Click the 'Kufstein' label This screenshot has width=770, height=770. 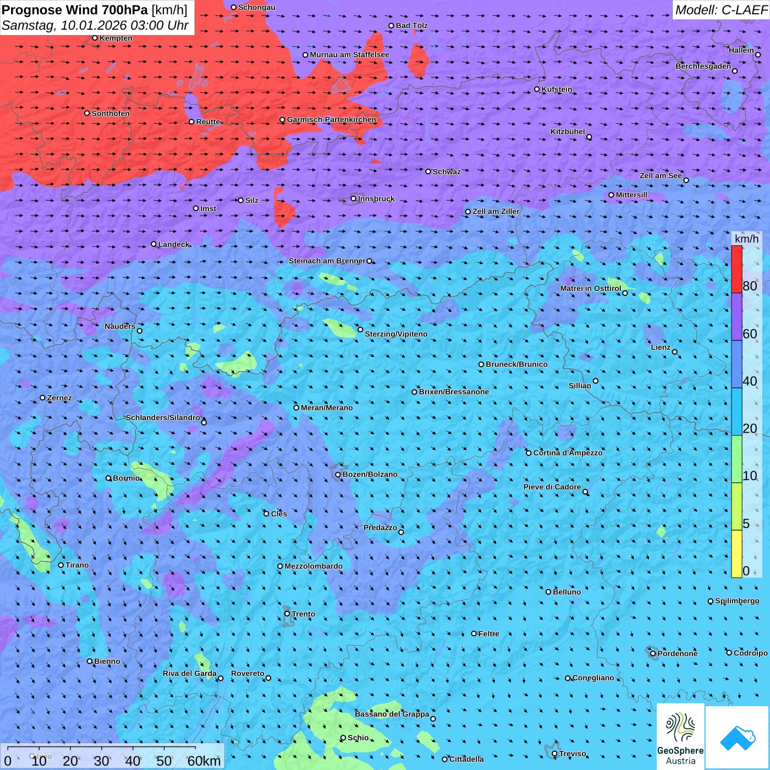(557, 89)
